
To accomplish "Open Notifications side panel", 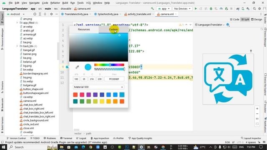I will [265, 125].
